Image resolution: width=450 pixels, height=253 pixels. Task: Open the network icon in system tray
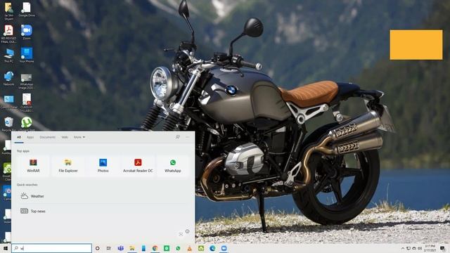(409, 248)
